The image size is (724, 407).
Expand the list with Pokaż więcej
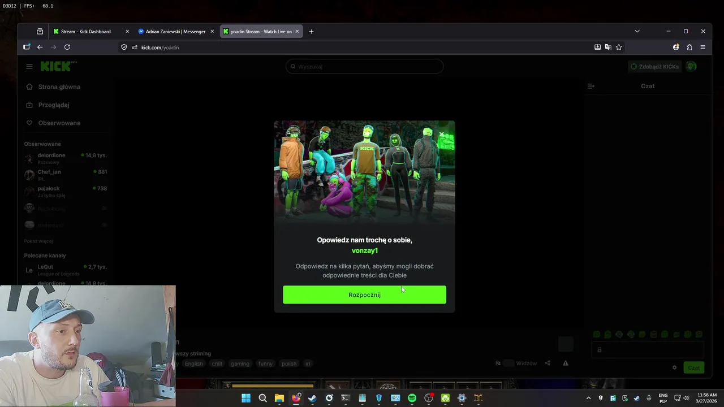tap(38, 241)
